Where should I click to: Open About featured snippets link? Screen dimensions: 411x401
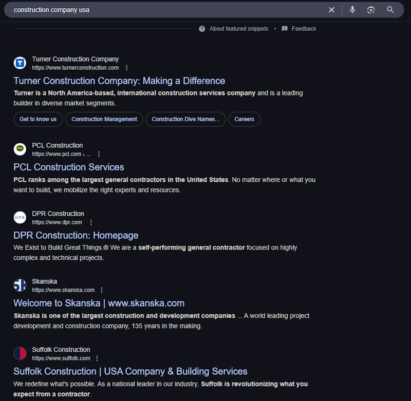(x=239, y=29)
